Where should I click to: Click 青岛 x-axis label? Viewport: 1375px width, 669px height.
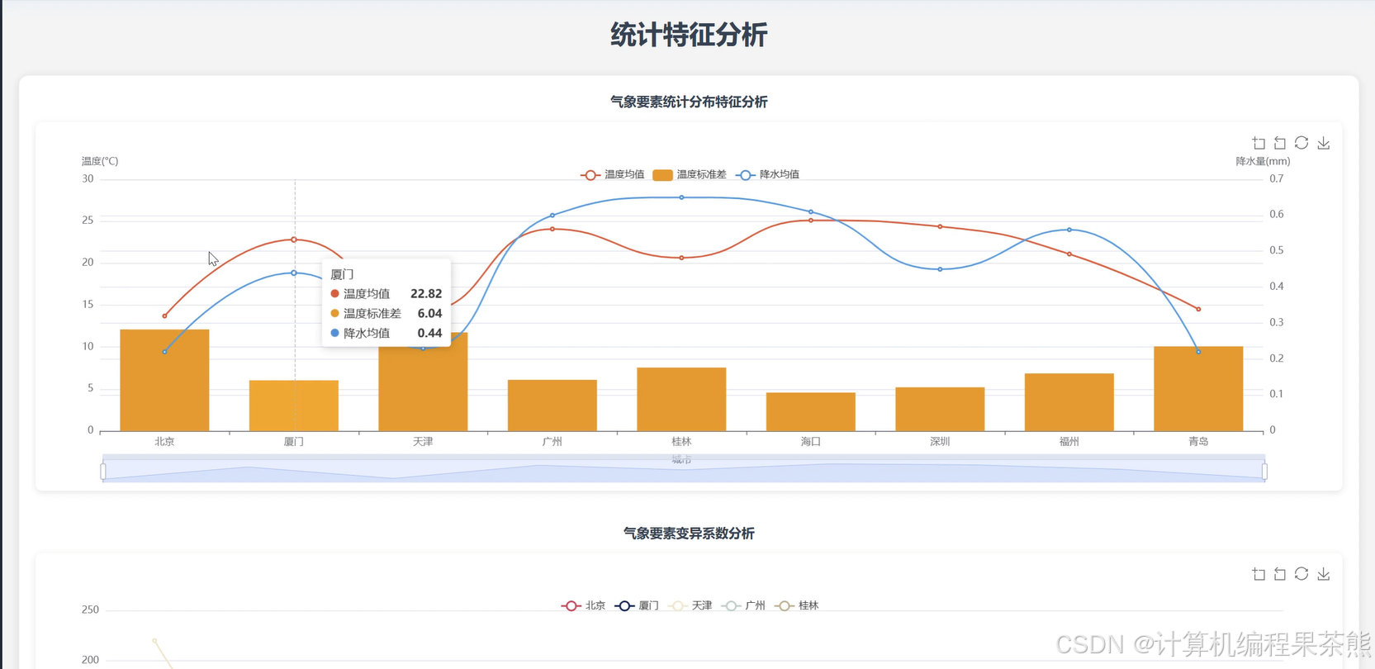pyautogui.click(x=1198, y=441)
